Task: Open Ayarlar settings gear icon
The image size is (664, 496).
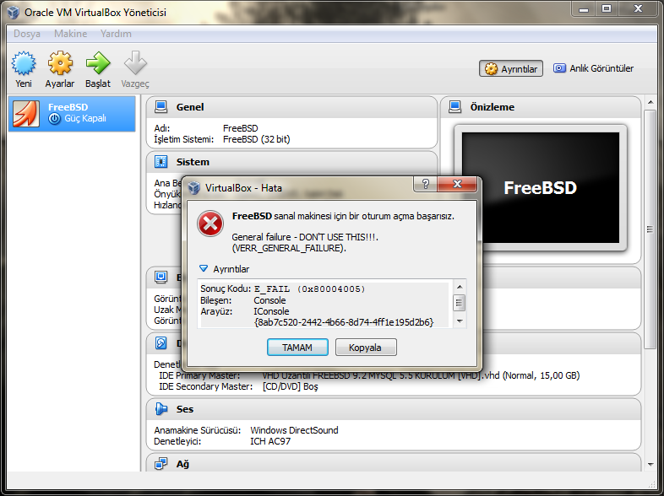Action: pyautogui.click(x=60, y=63)
